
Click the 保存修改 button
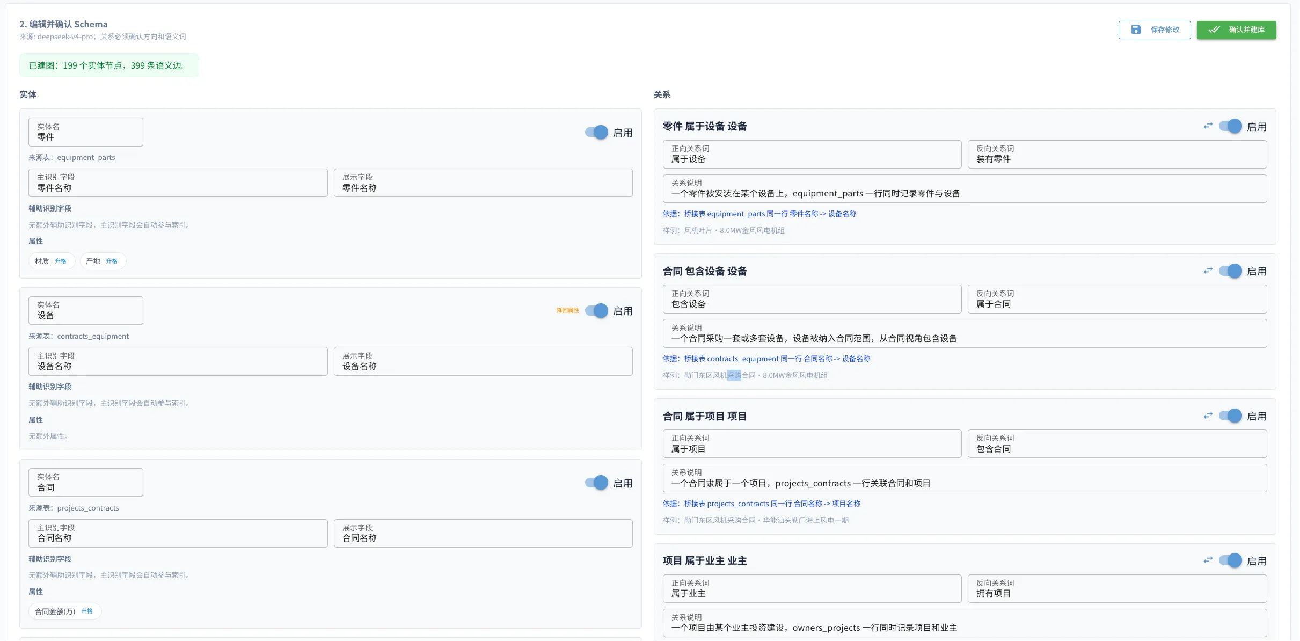pos(1155,30)
